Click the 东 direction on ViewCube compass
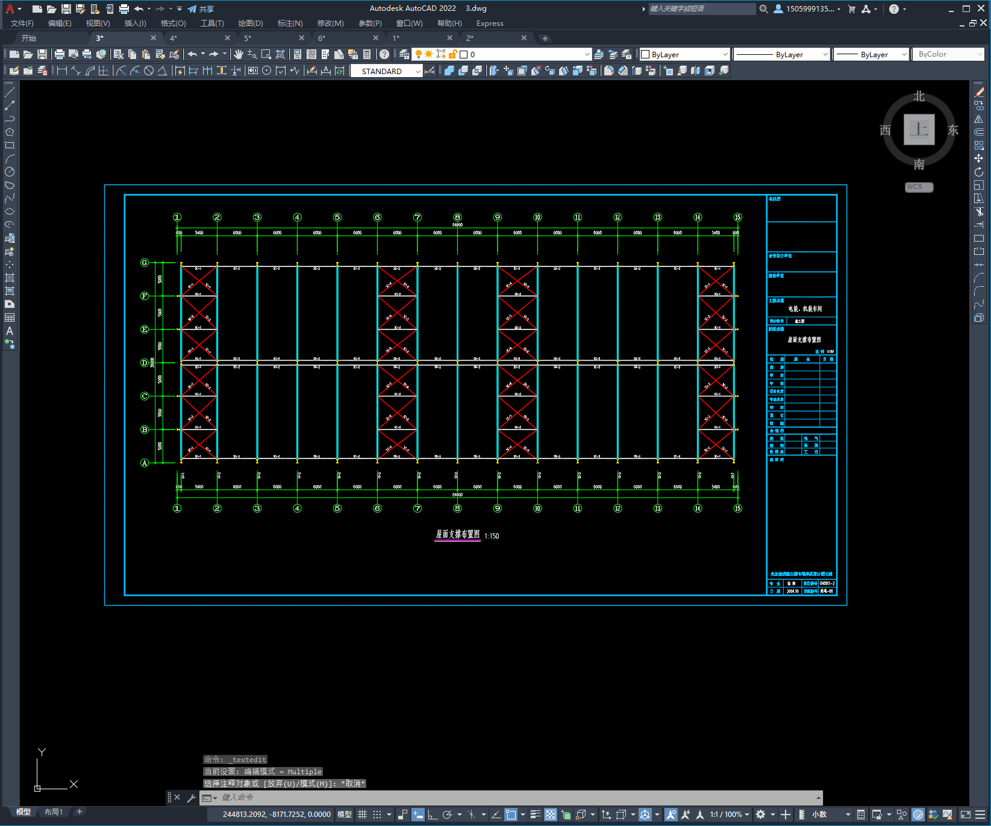 (x=953, y=130)
